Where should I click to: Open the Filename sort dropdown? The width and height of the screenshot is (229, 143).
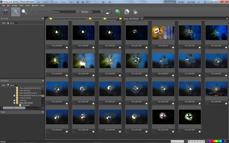64,12
